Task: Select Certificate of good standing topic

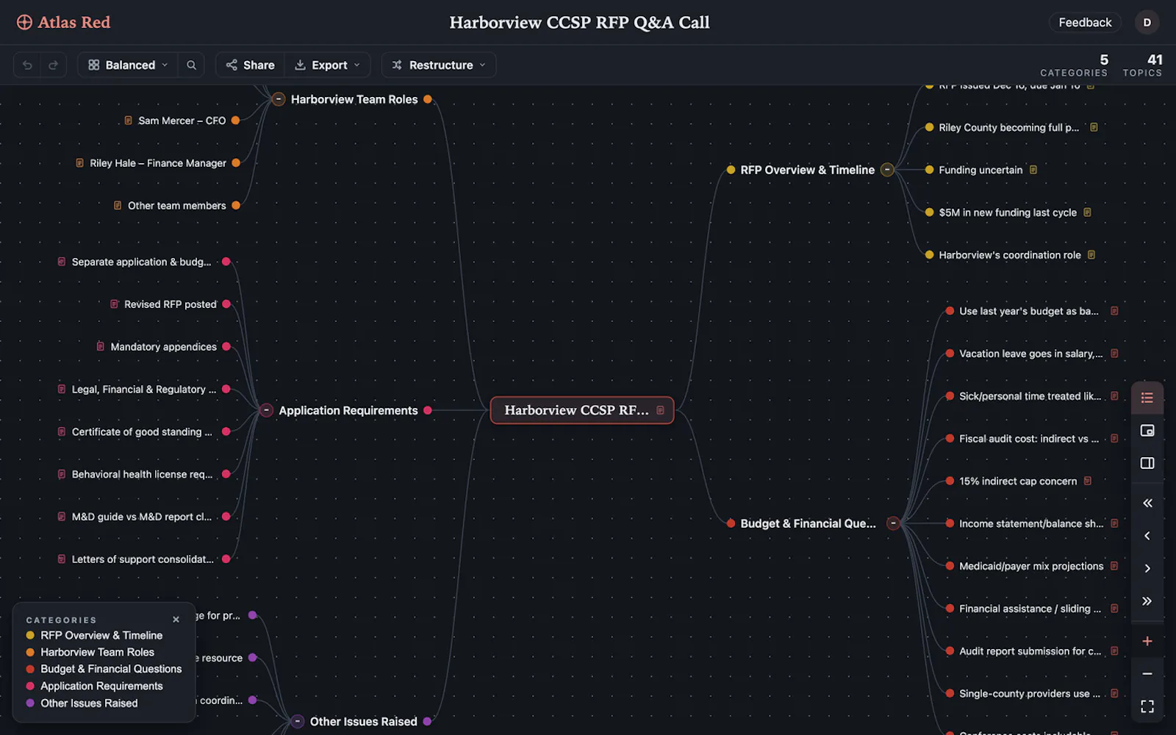Action: (142, 431)
